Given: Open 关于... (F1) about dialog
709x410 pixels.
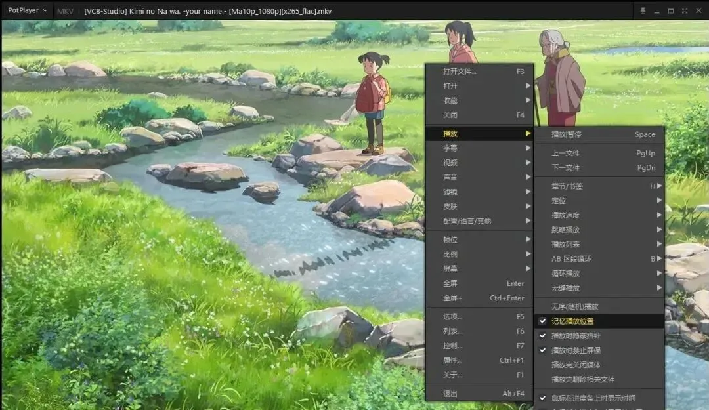Looking at the screenshot, I should [x=480, y=375].
